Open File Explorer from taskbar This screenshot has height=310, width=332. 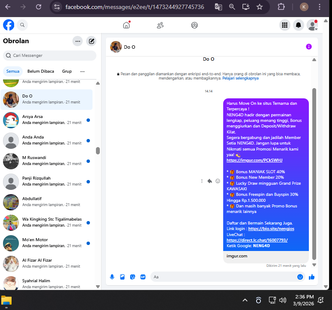pos(6,300)
